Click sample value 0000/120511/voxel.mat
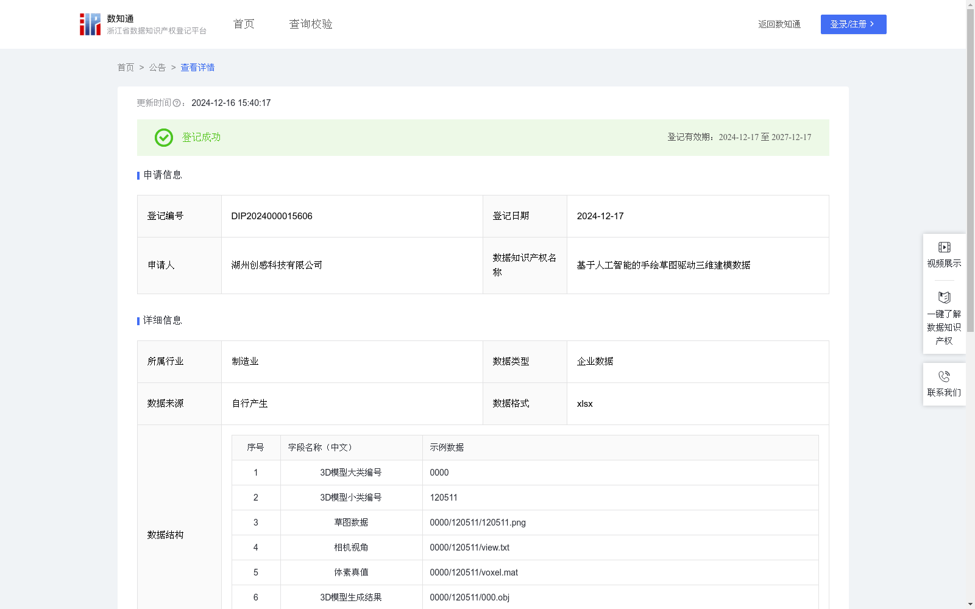Image resolution: width=975 pixels, height=609 pixels. [x=473, y=572]
